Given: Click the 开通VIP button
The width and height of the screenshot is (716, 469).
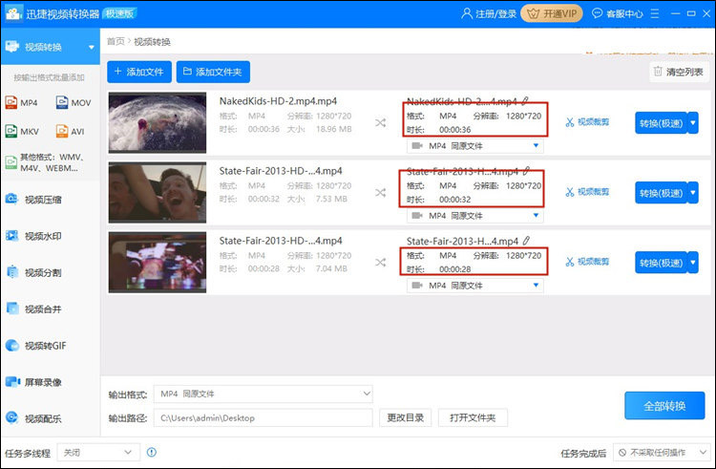Looking at the screenshot, I should (x=552, y=13).
